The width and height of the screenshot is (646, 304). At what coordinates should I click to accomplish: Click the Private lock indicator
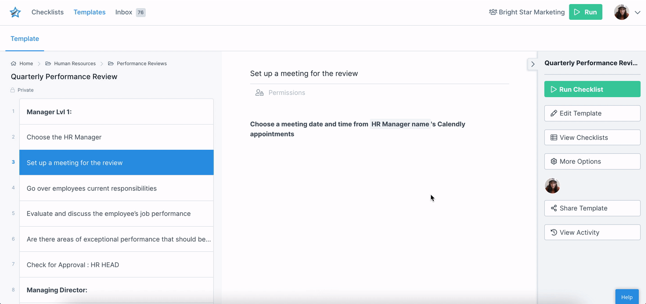pos(13,90)
